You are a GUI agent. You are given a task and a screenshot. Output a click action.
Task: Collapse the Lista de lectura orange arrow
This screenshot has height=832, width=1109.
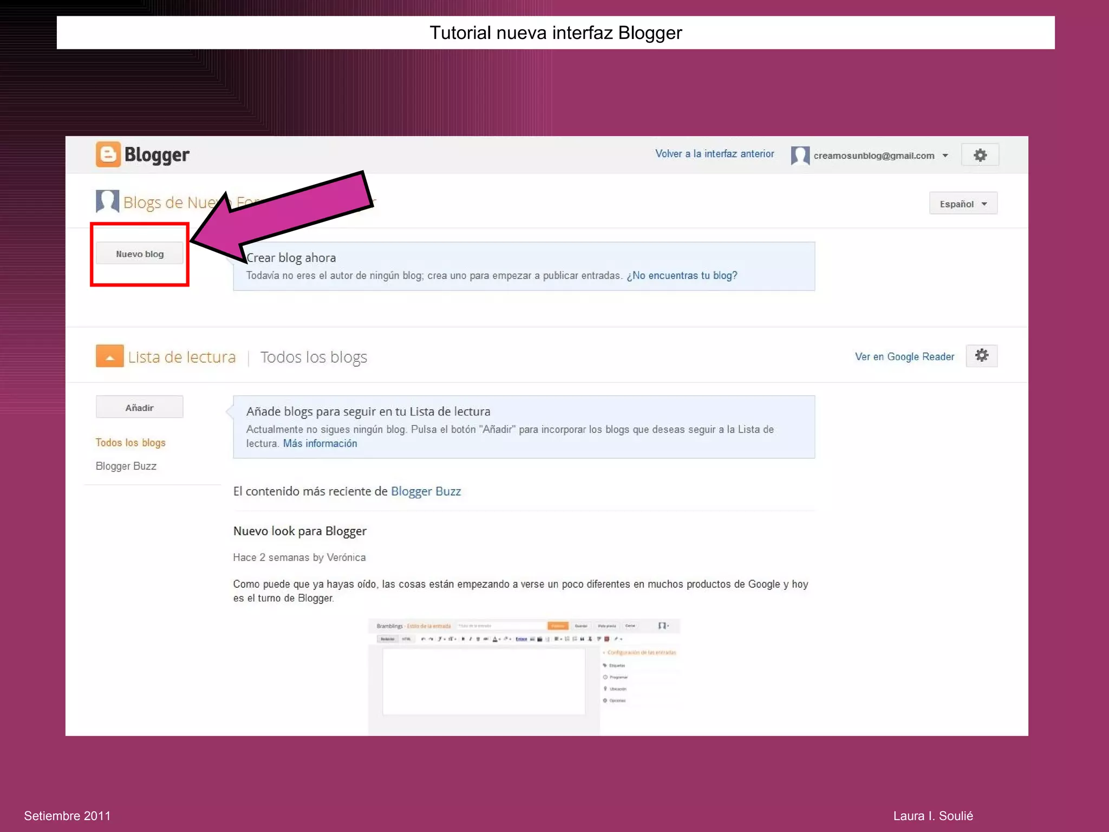110,356
